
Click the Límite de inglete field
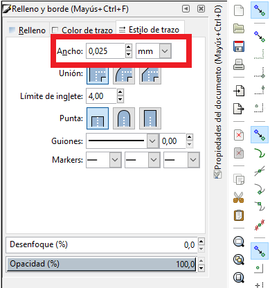101,96
